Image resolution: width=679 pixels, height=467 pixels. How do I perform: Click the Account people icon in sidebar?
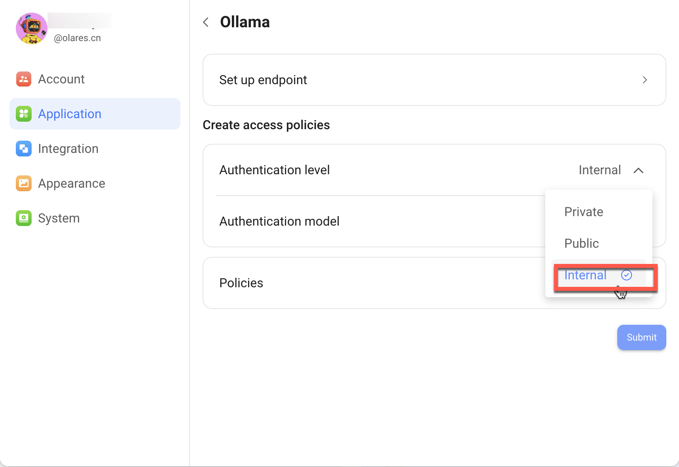coord(24,79)
